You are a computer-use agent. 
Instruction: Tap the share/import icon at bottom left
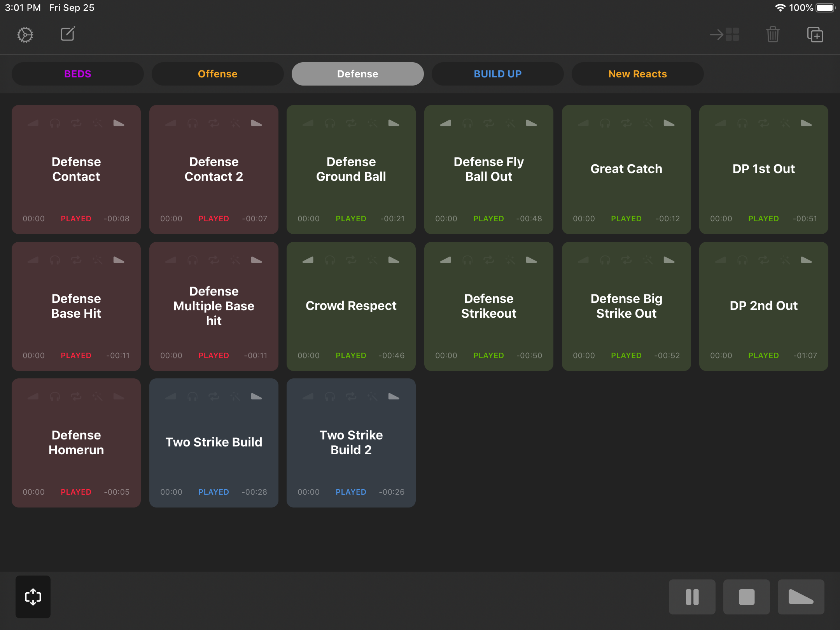[33, 597]
